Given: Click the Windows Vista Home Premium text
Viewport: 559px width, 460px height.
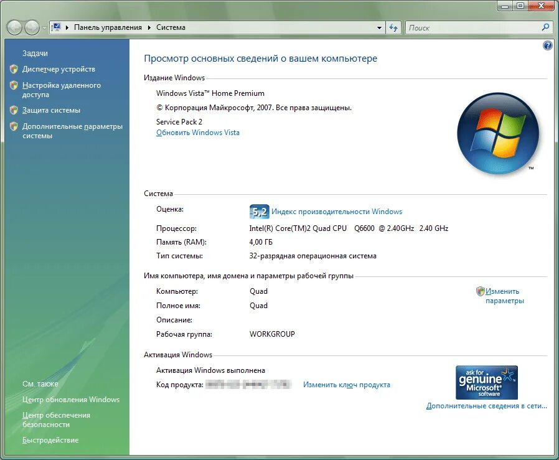Looking at the screenshot, I should click(210, 93).
